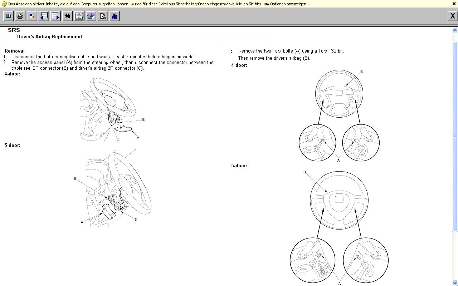458x286 pixels.
Task: Click the open book icon in toolbar
Action: tap(8, 16)
